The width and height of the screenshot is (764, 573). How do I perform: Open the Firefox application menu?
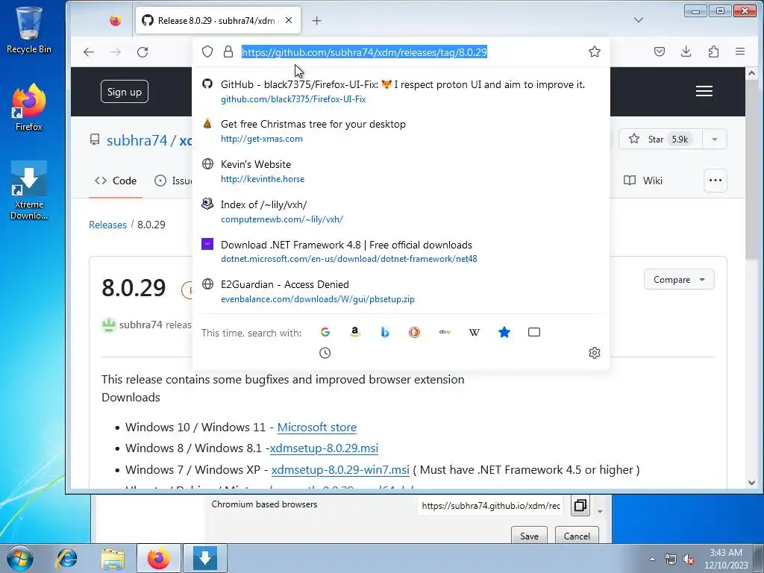pyautogui.click(x=739, y=51)
